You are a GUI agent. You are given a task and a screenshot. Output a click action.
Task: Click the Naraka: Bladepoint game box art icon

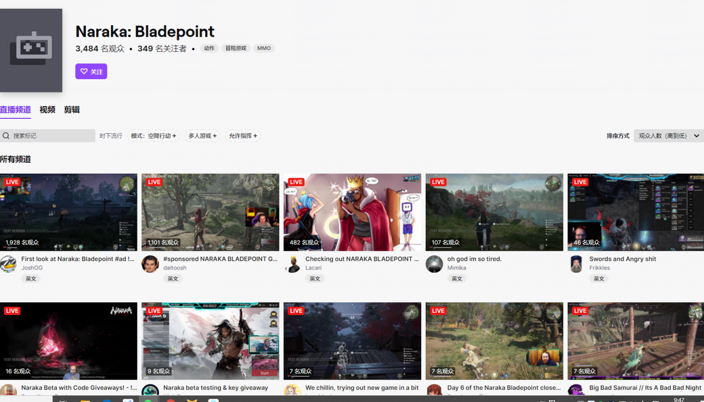coord(31,51)
